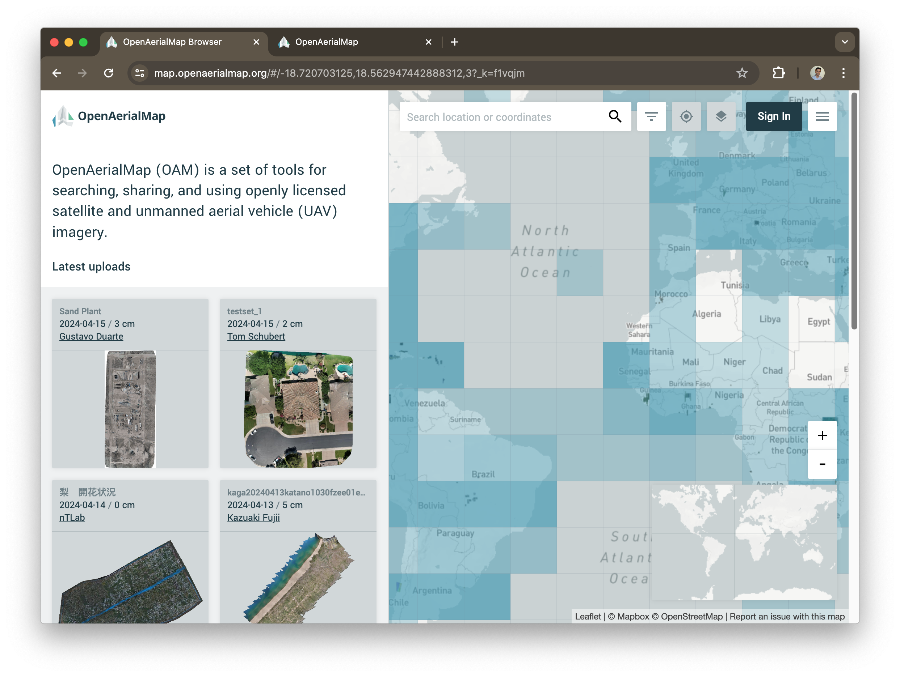Open the Leaflet attribution link
This screenshot has height=677, width=900.
588,617
